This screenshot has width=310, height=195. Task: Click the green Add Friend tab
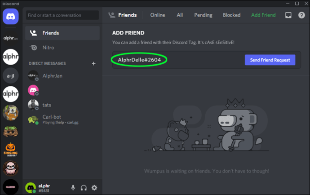pyautogui.click(x=263, y=15)
